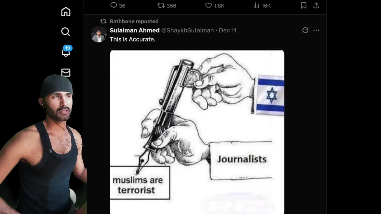Click the reply bubble showing 36

(x=118, y=6)
